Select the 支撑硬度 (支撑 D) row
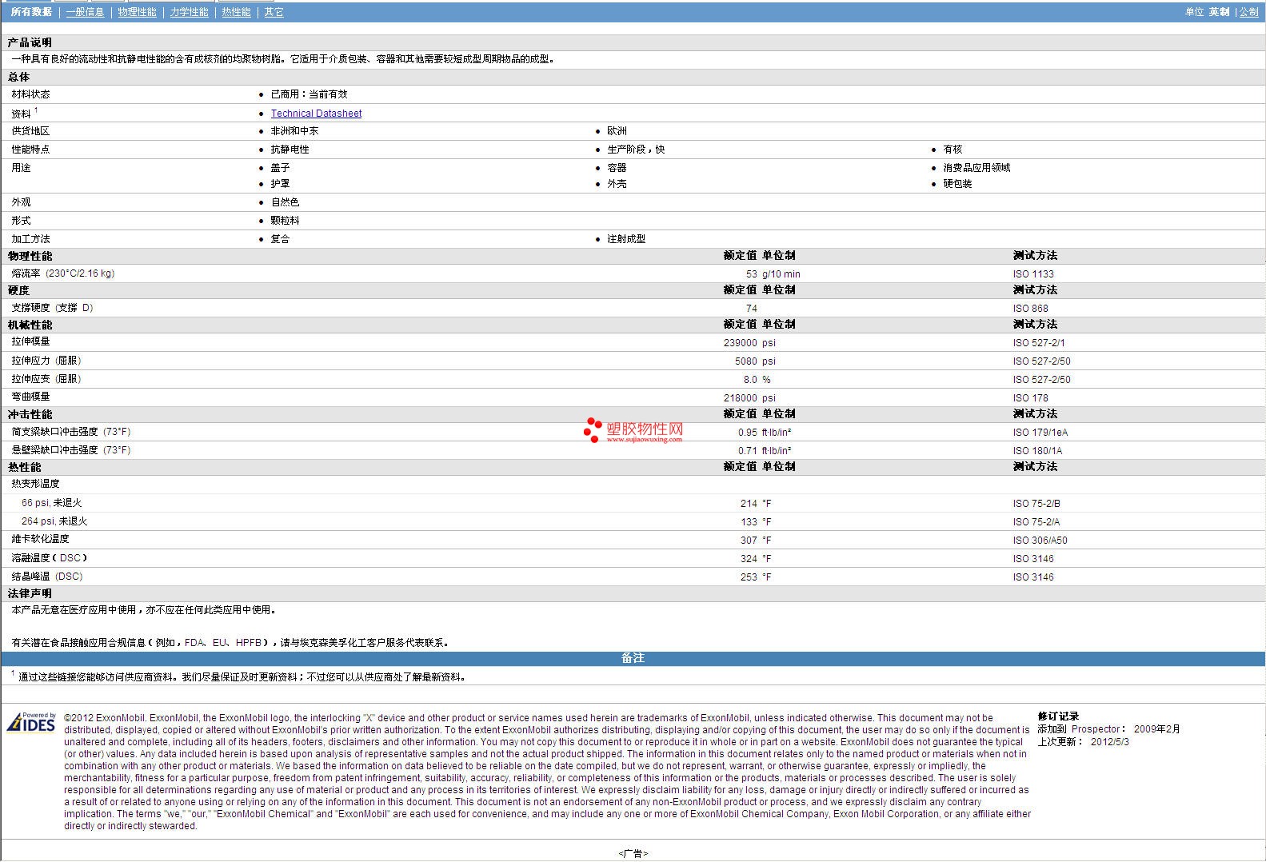The height and width of the screenshot is (862, 1266). pos(633,308)
